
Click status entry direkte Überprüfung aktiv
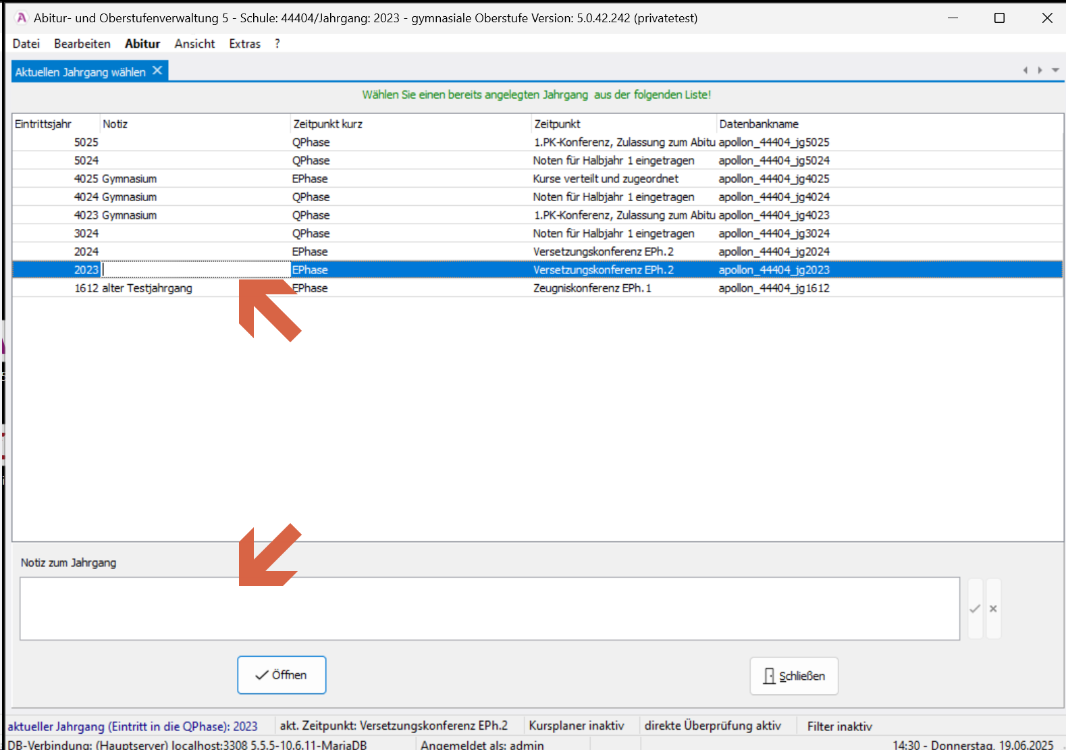click(713, 726)
